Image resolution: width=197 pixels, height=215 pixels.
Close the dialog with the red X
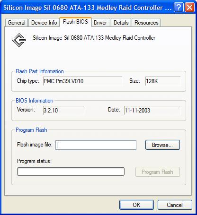(x=189, y=8)
